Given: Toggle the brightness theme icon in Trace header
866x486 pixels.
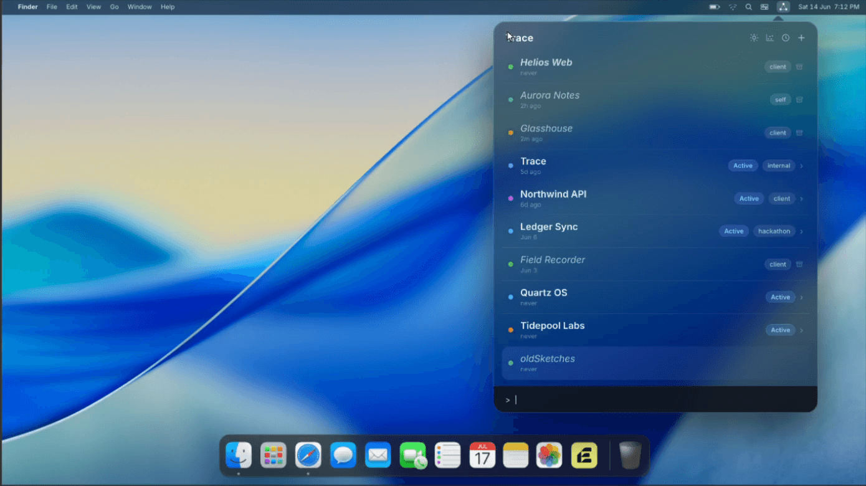Looking at the screenshot, I should pyautogui.click(x=754, y=38).
